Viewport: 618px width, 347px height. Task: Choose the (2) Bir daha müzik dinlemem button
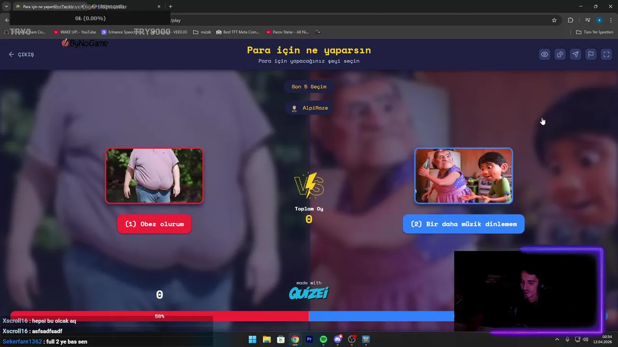(x=463, y=224)
